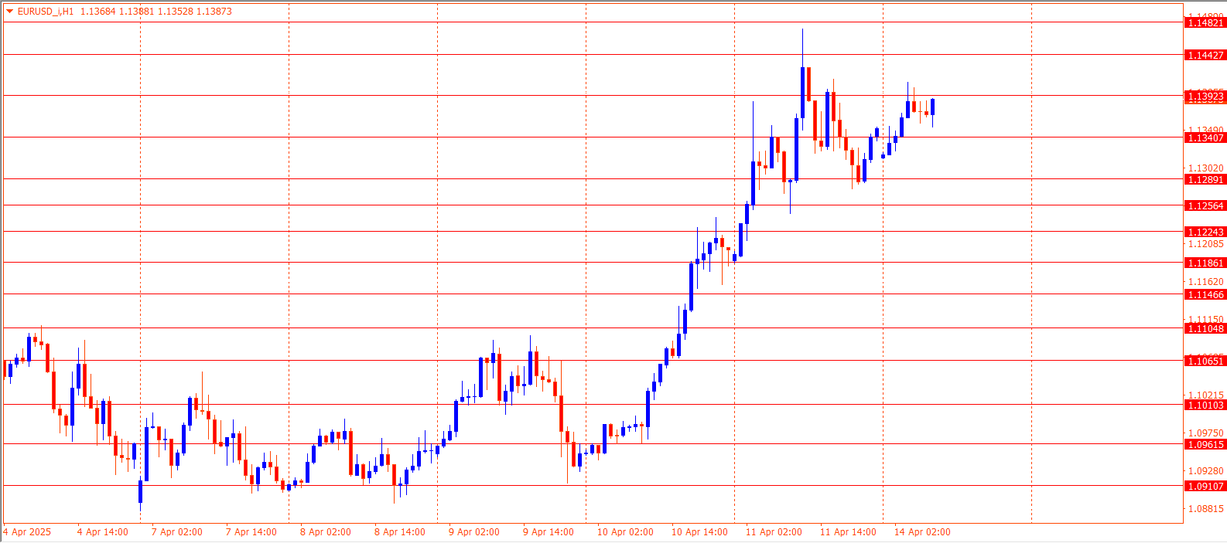Click the 1.10103 red price label
The width and height of the screenshot is (1227, 543).
click(1206, 405)
